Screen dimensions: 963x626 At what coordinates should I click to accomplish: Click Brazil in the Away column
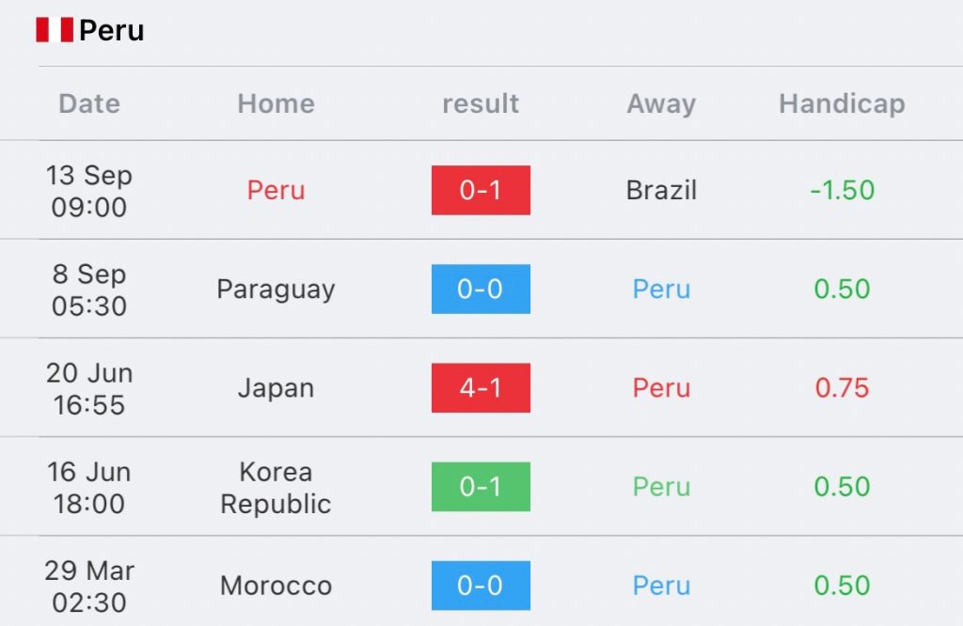(661, 190)
